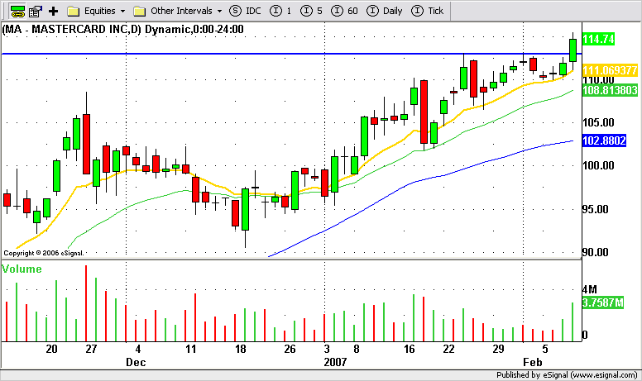Expand the Equities dropdown arrow
The height and width of the screenshot is (381, 642).
point(122,12)
